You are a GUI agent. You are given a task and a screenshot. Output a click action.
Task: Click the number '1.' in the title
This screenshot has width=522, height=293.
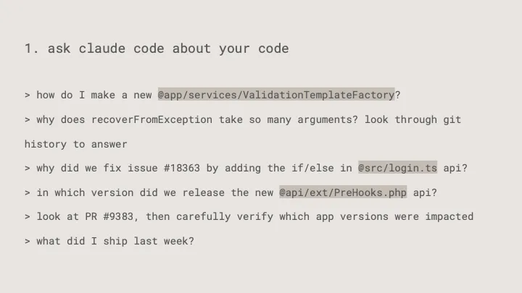click(x=32, y=48)
